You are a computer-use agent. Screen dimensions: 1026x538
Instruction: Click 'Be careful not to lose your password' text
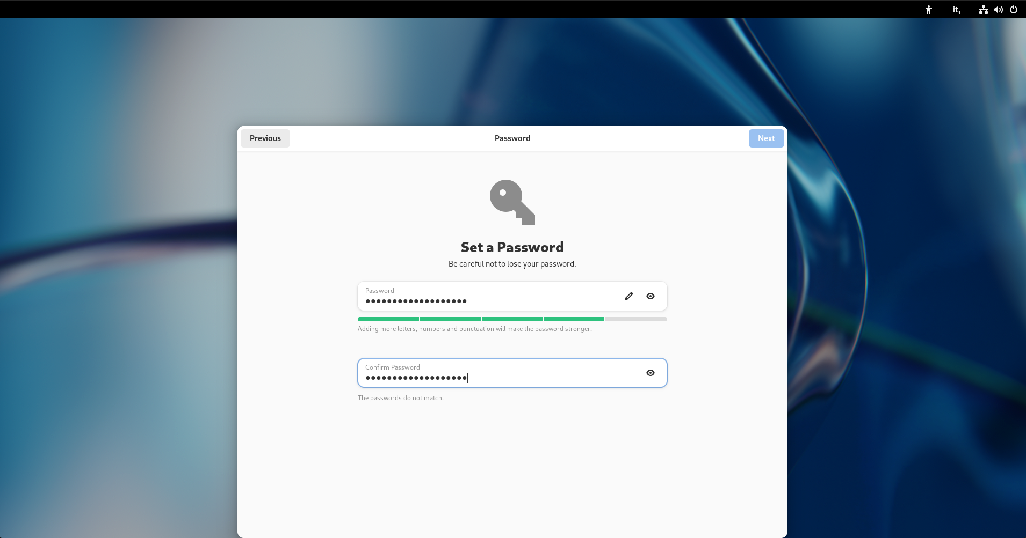tap(512, 264)
